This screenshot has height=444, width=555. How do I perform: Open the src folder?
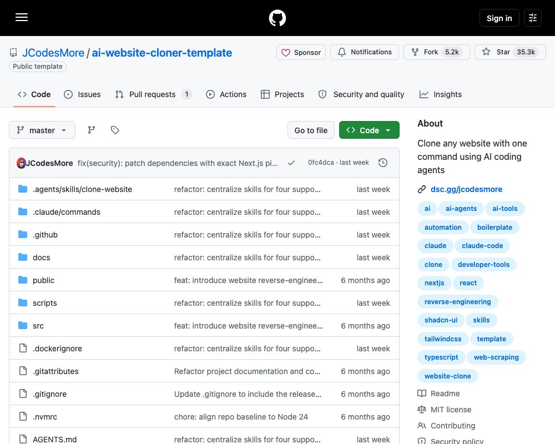tap(38, 326)
